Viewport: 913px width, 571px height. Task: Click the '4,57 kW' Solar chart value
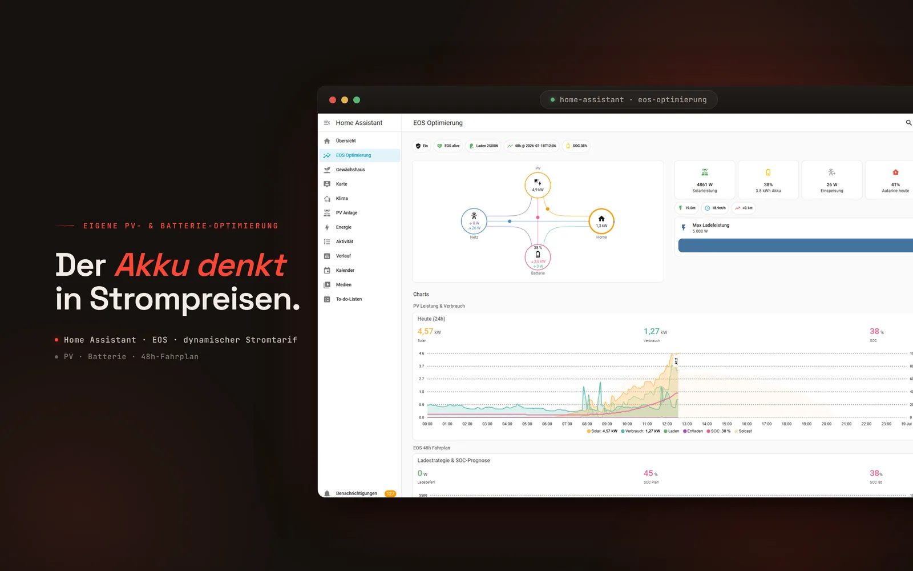pos(429,331)
